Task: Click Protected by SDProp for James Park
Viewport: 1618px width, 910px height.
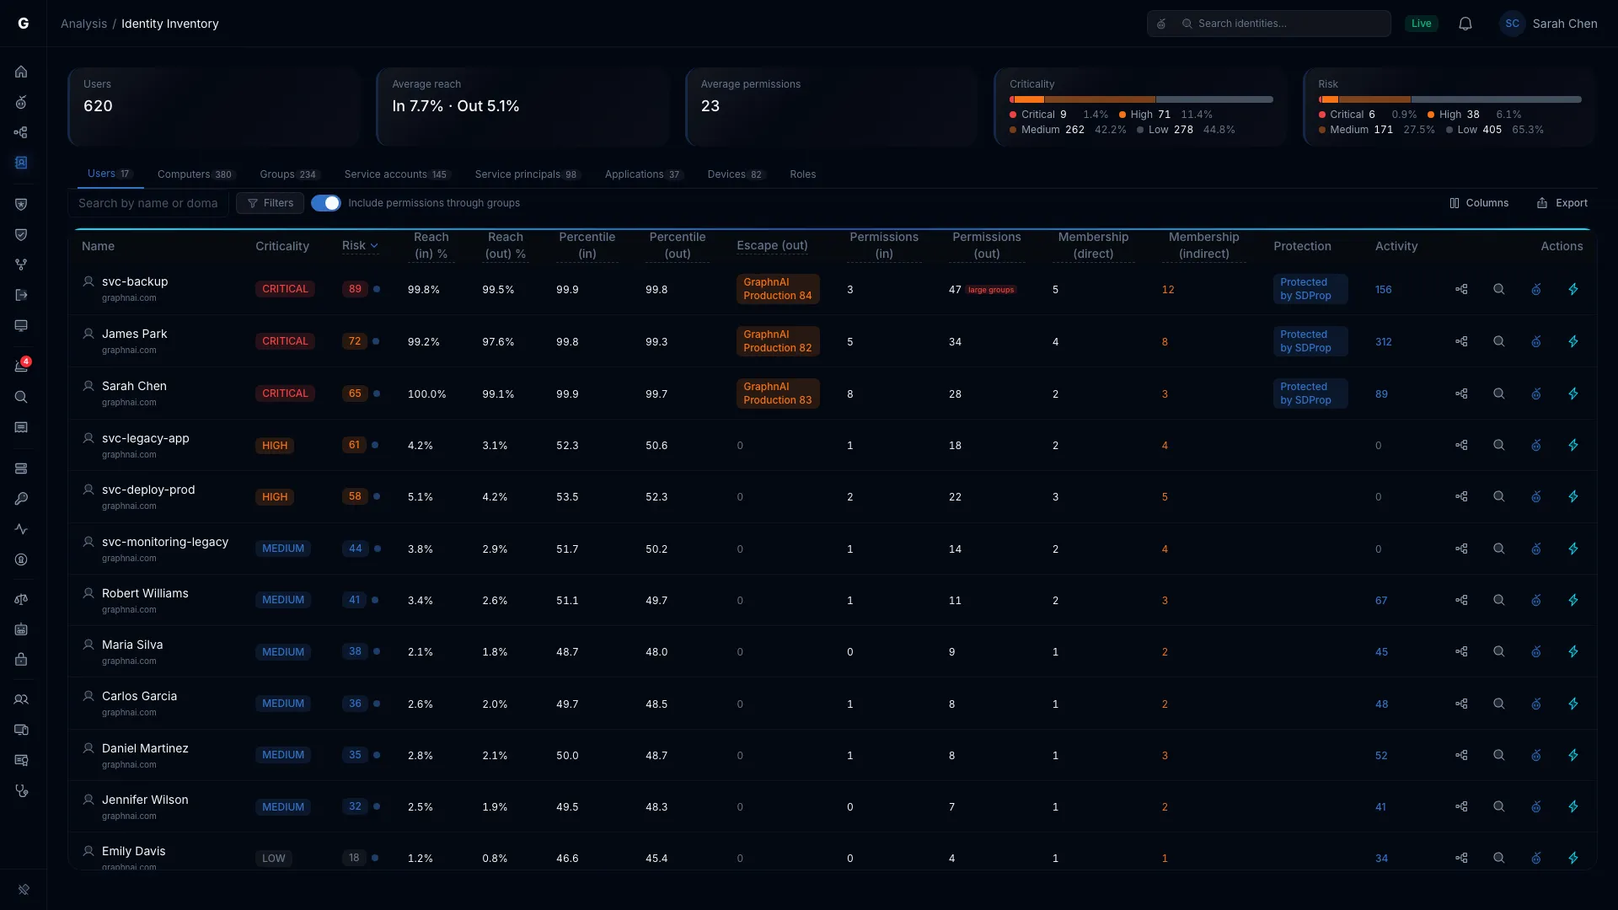Action: (1310, 341)
